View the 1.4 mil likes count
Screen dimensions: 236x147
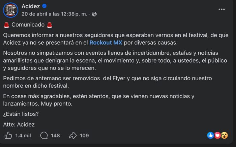tap(23, 136)
